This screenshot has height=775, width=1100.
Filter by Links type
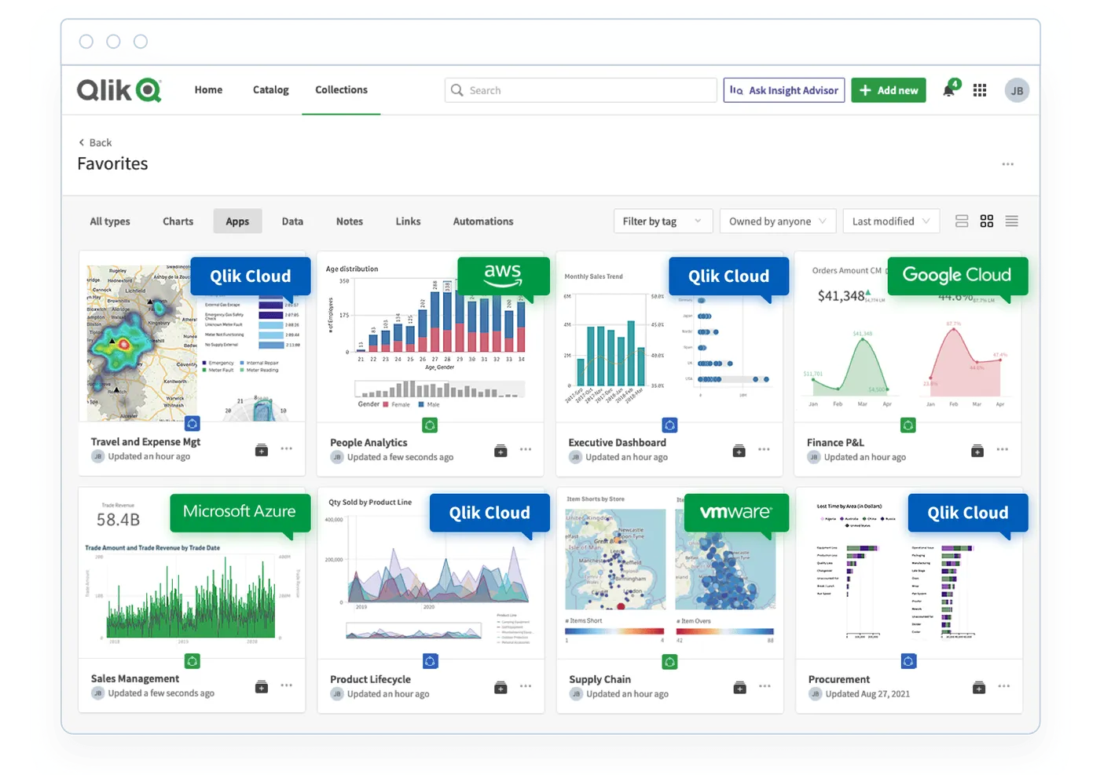pyautogui.click(x=408, y=221)
